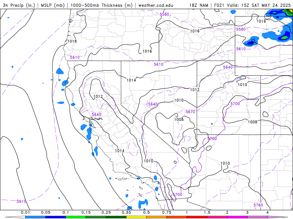Click the '1014' isobar label in northern Nevada
This screenshot has height=219, width=293.
[131, 80]
